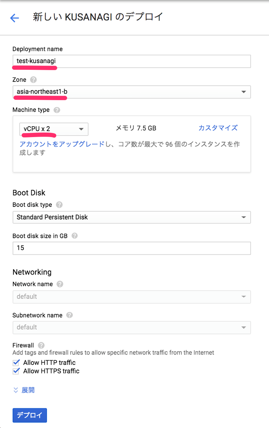Go back using the left arrow icon
Image resolution: width=269 pixels, height=428 pixels.
15,18
